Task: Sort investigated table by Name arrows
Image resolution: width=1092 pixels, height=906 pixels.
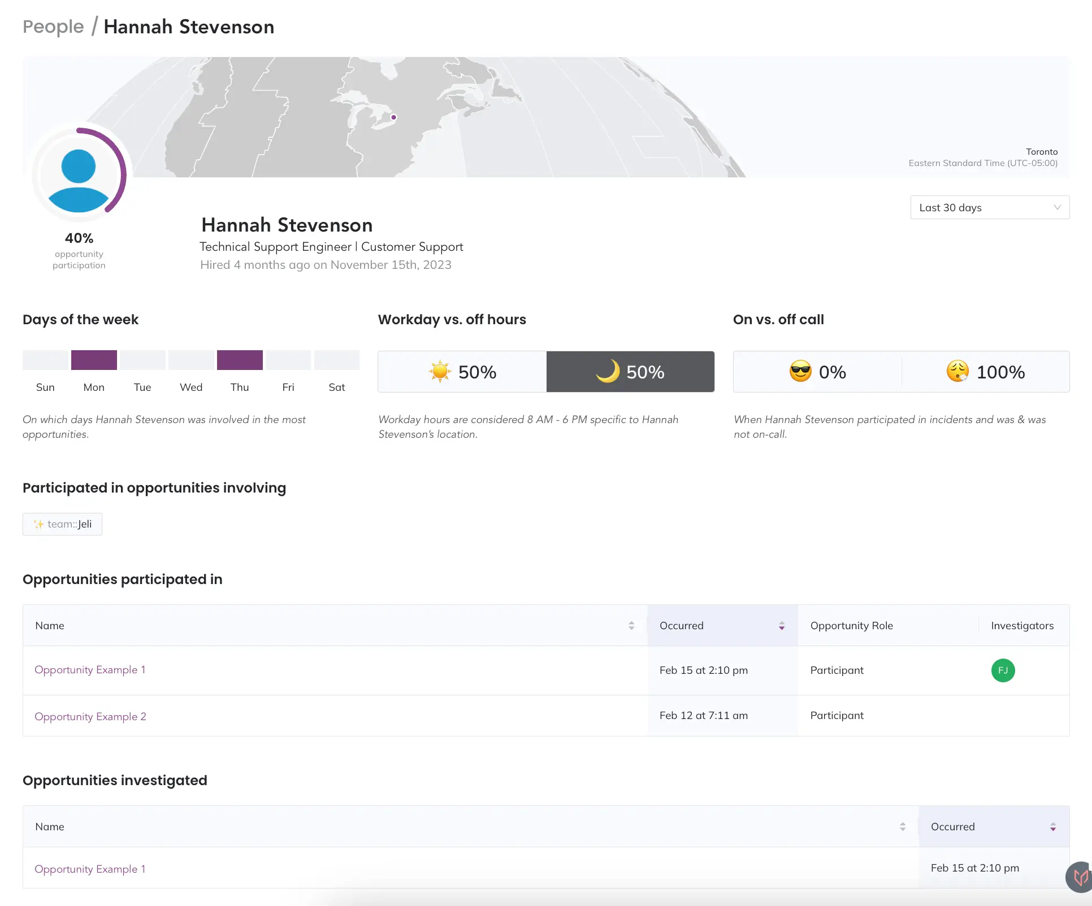Action: pos(903,827)
